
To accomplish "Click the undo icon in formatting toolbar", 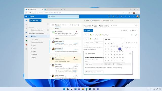I will 84,43.
